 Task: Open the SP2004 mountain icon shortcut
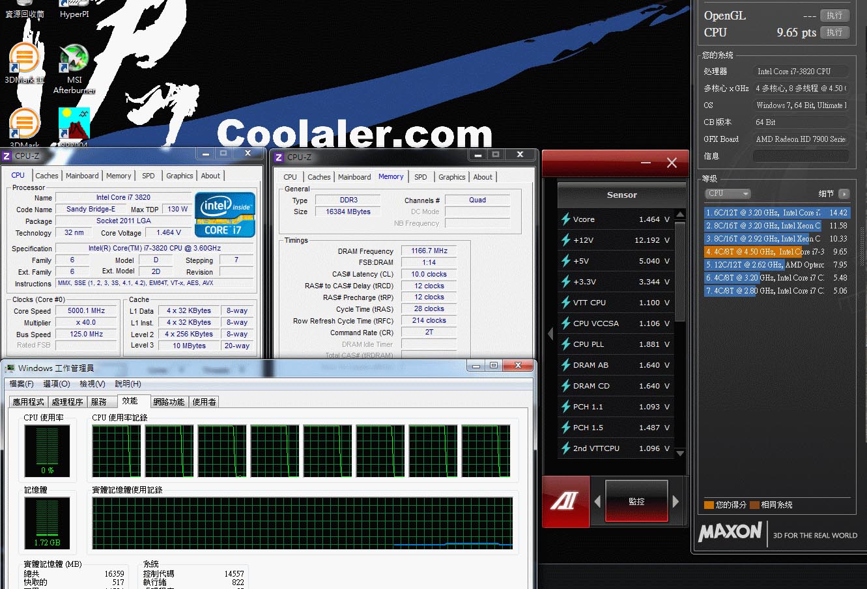tap(74, 128)
